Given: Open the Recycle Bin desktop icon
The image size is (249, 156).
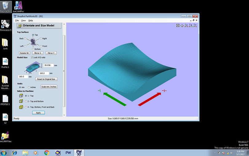Looking at the screenshot, I should click(6, 7).
